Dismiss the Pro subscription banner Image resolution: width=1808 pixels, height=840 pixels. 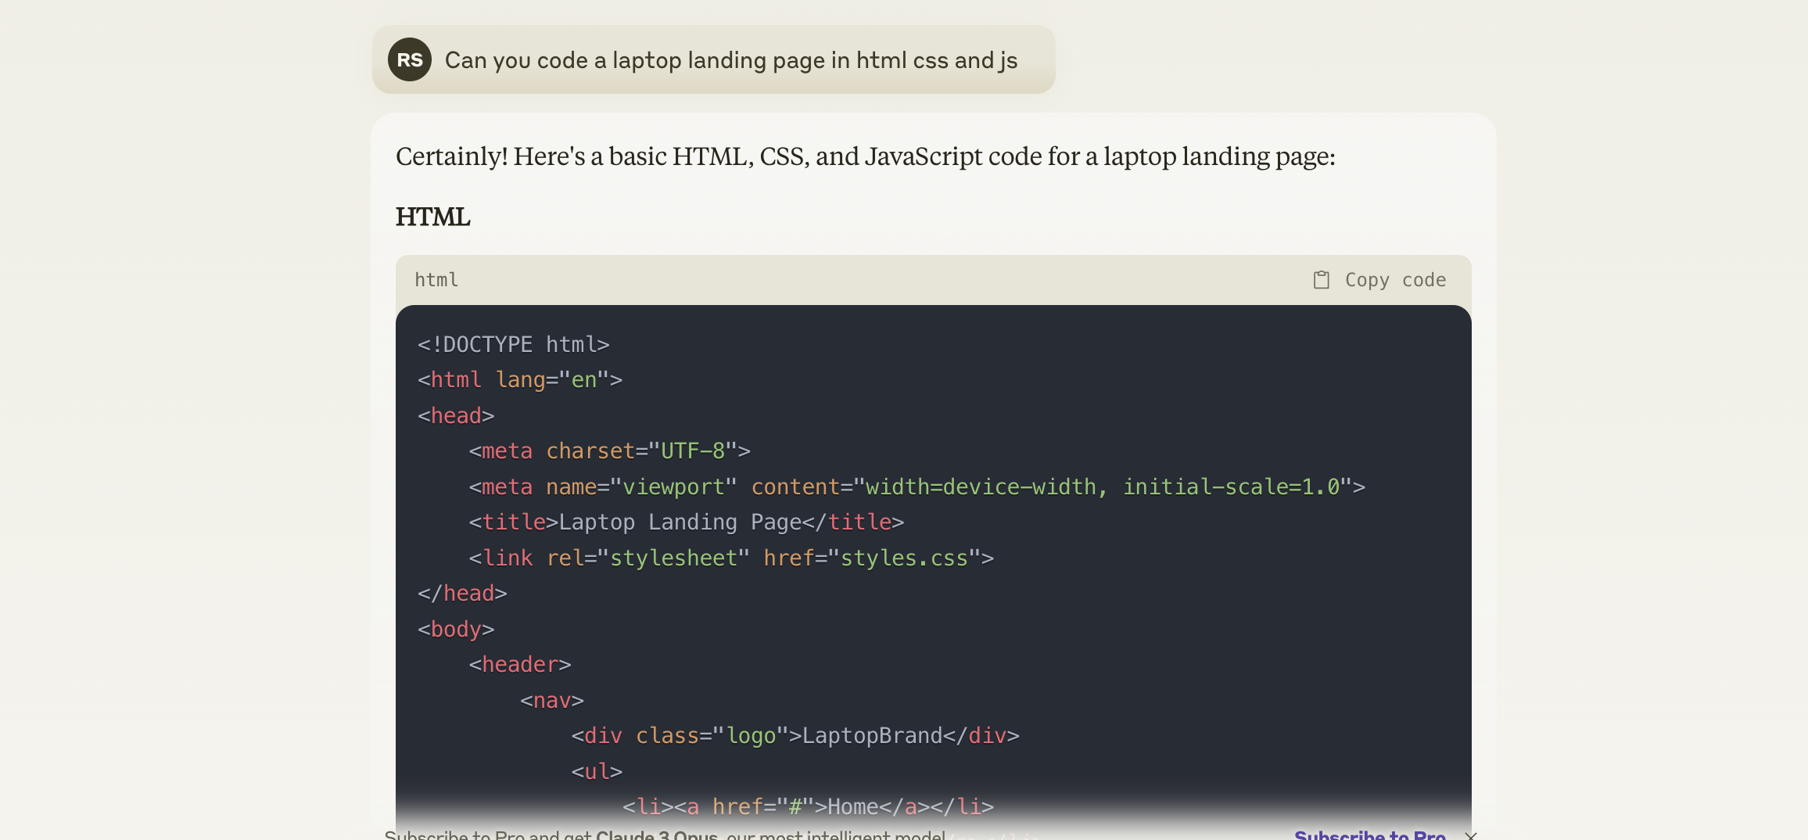(x=1470, y=835)
